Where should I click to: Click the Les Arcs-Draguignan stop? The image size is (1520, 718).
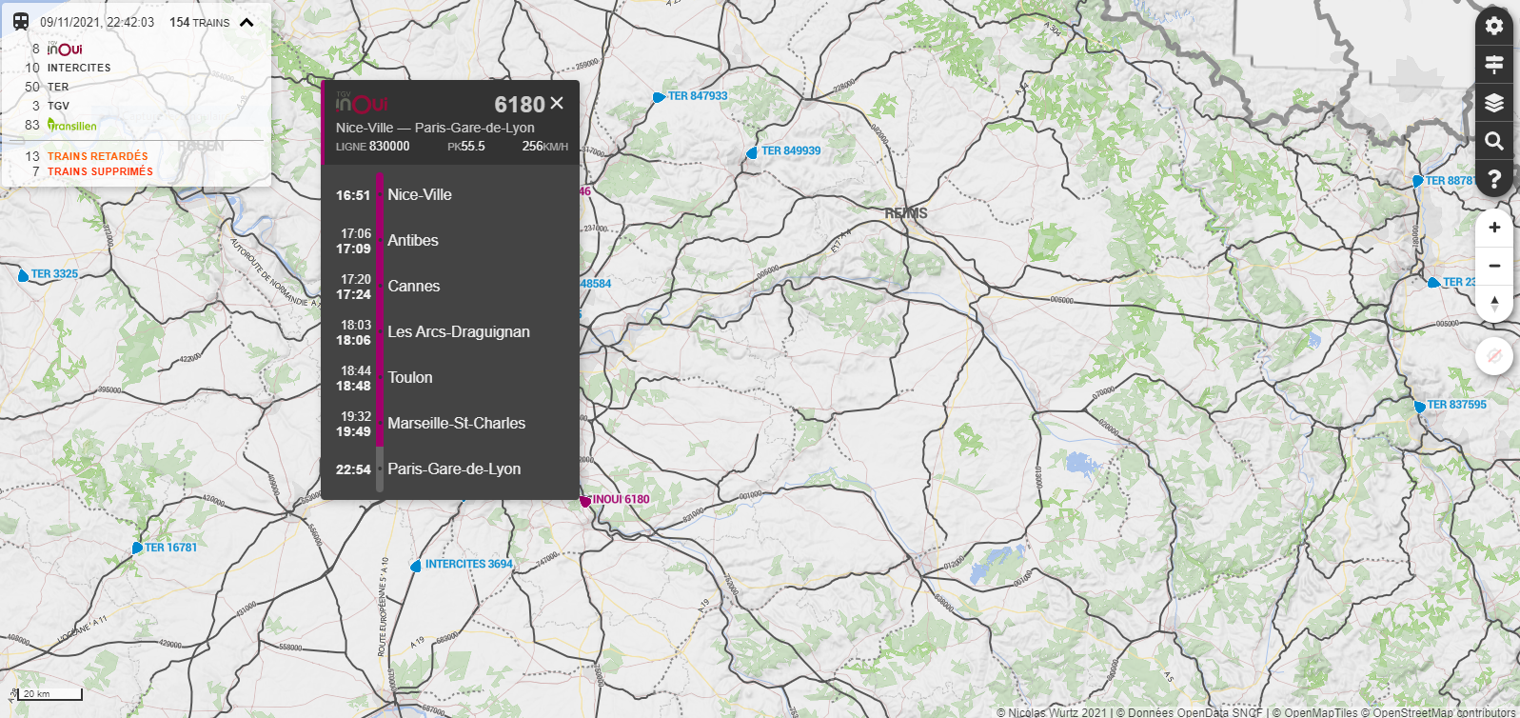click(459, 331)
